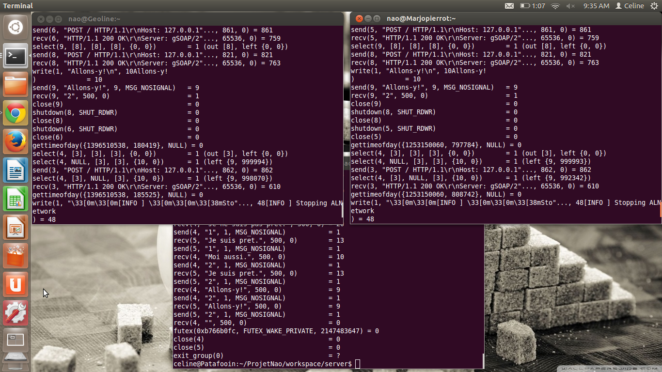Open the Files folder launcher
The image size is (662, 372).
[x=16, y=85]
